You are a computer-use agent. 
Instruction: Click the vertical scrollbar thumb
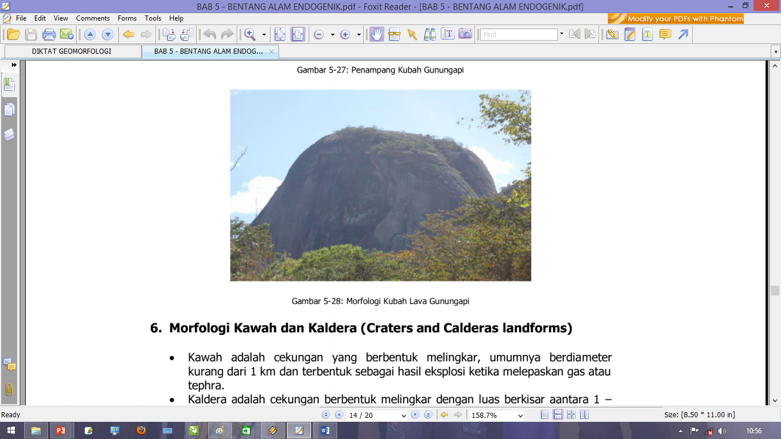pos(775,290)
